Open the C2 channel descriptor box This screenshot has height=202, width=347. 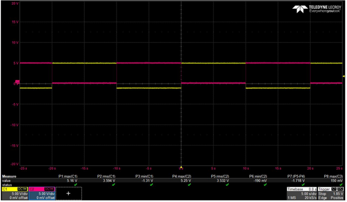(x=42, y=194)
